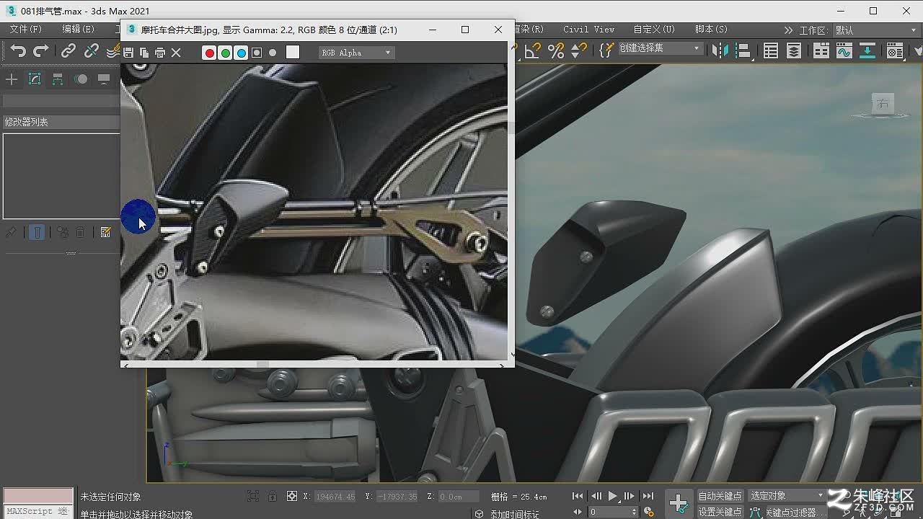The image size is (923, 519).
Task: Go to the start frame
Action: tap(578, 496)
